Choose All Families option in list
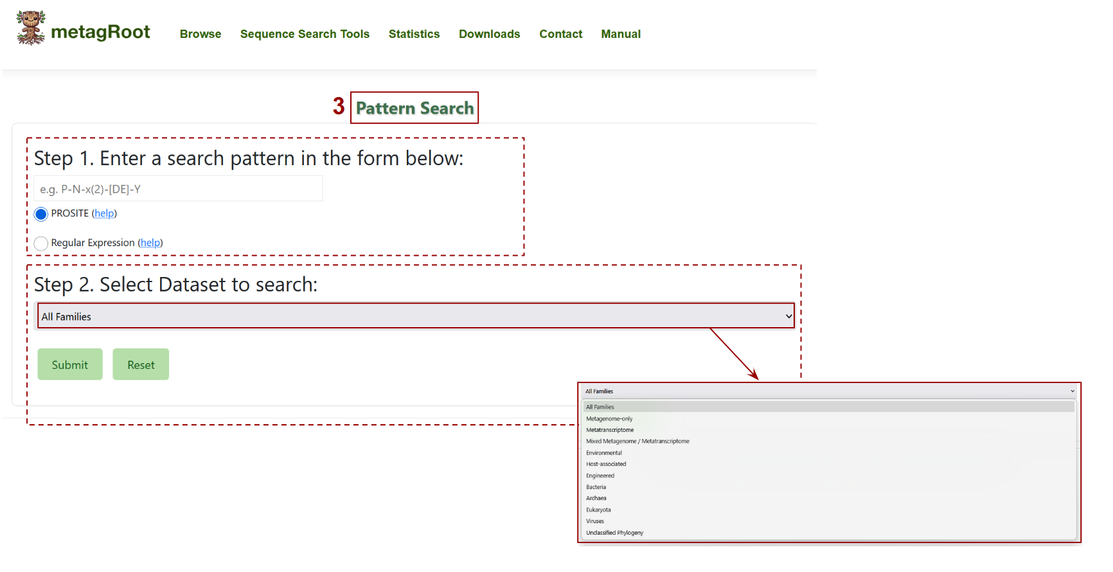1113x572 pixels. tap(829, 407)
